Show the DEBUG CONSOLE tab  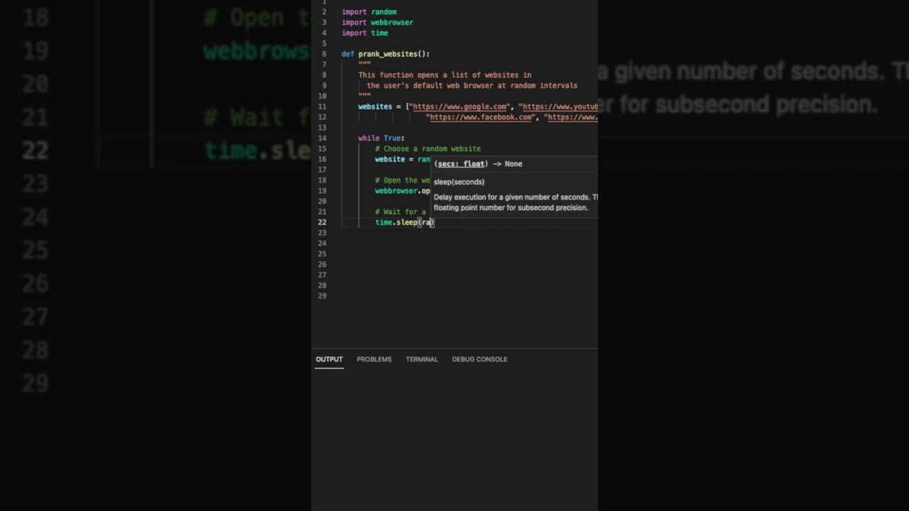[479, 359]
